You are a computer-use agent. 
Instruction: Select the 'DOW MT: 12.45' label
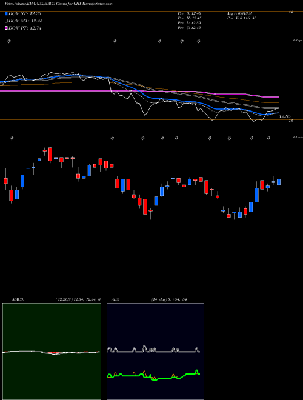tap(25, 21)
